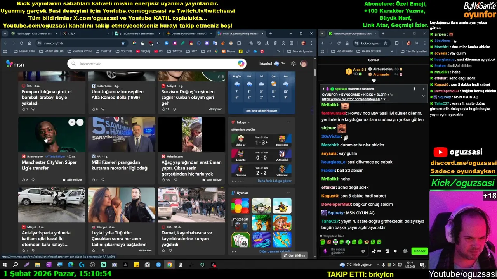
Task: Open Chrome from the taskbar
Action: coord(169,265)
